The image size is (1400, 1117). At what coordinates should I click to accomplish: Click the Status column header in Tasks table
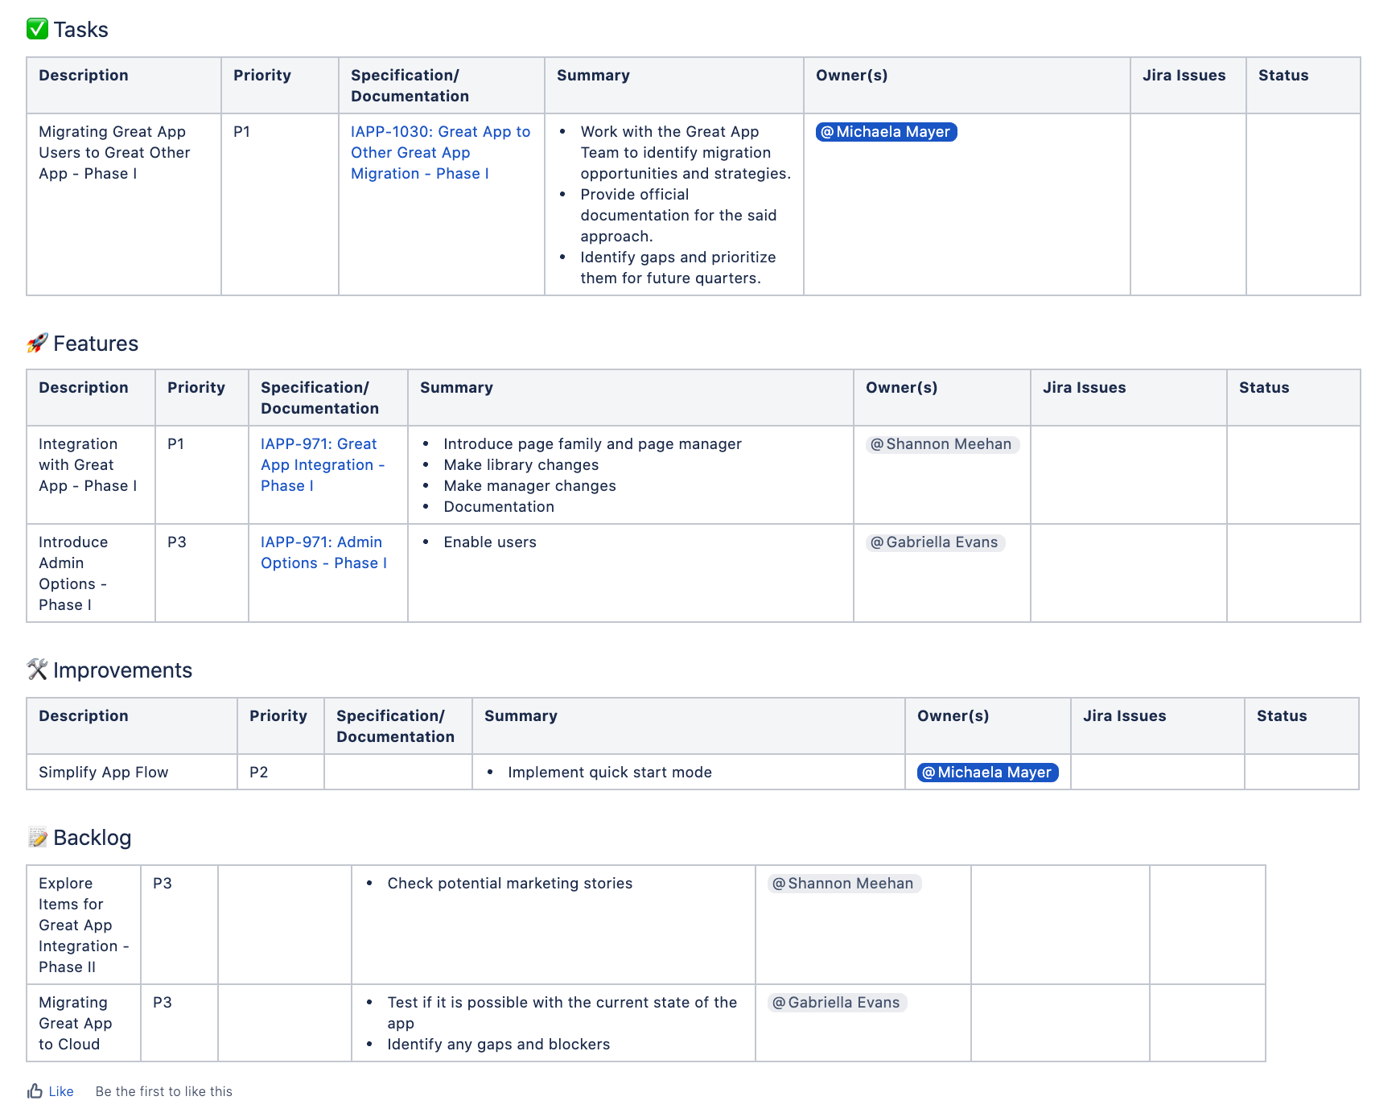[1283, 75]
